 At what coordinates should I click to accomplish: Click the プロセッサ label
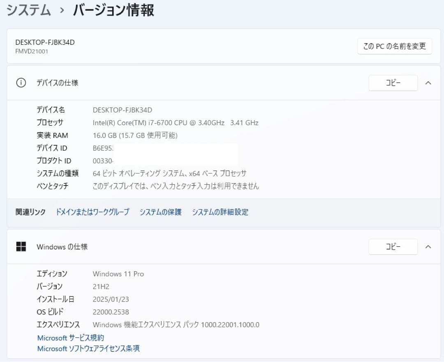click(x=50, y=123)
